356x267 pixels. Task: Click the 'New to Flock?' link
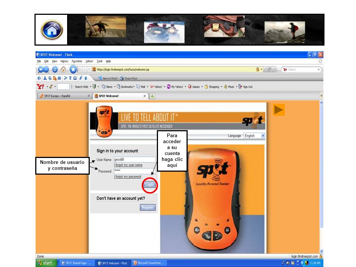click(x=108, y=79)
